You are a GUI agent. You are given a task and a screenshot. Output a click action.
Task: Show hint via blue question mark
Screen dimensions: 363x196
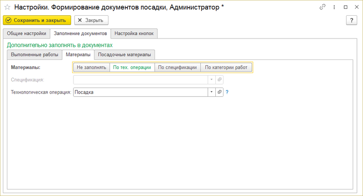tap(227, 92)
